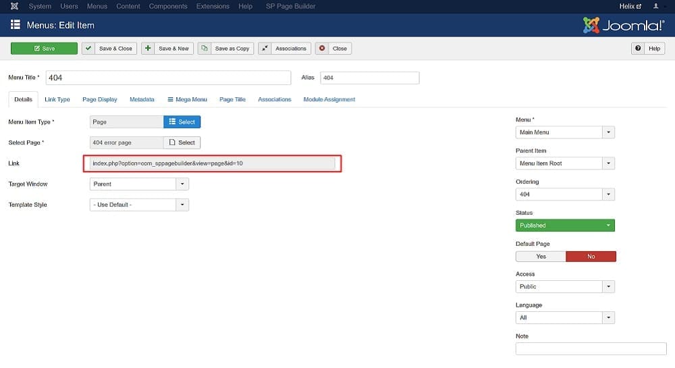675x368 pixels.
Task: Set Default Page to No
Action: click(x=591, y=257)
